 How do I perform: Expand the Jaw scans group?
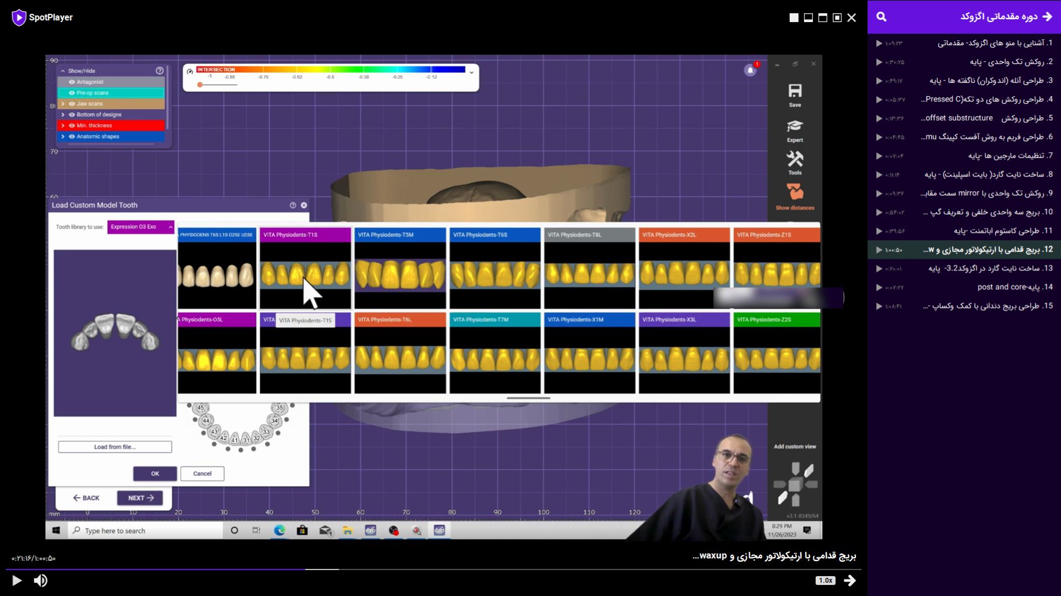[63, 104]
